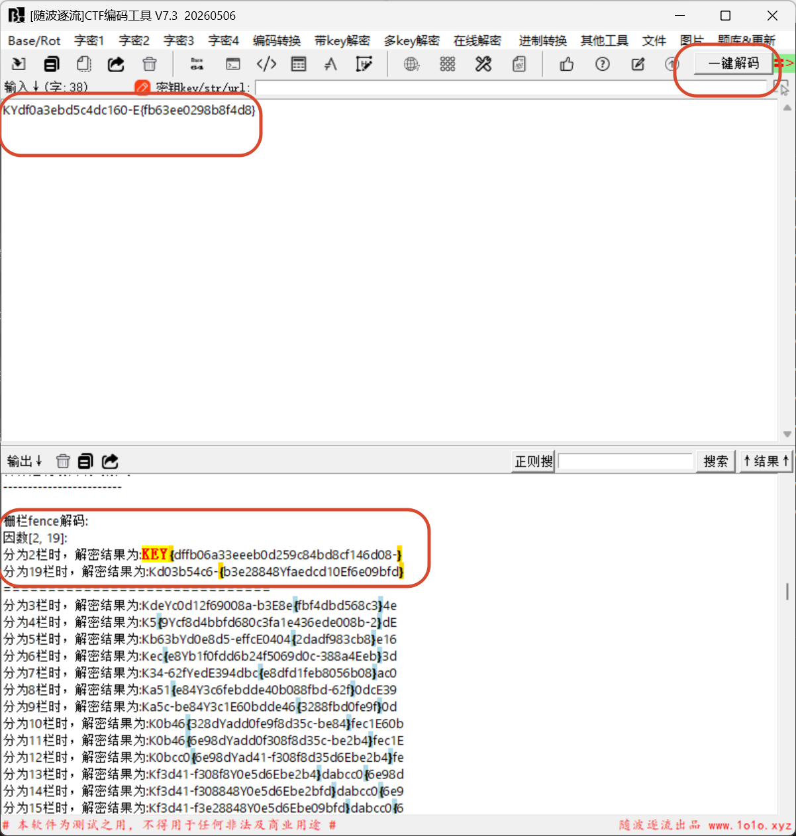Click the nine-dot grid icon
This screenshot has height=836, width=796.
[x=447, y=64]
